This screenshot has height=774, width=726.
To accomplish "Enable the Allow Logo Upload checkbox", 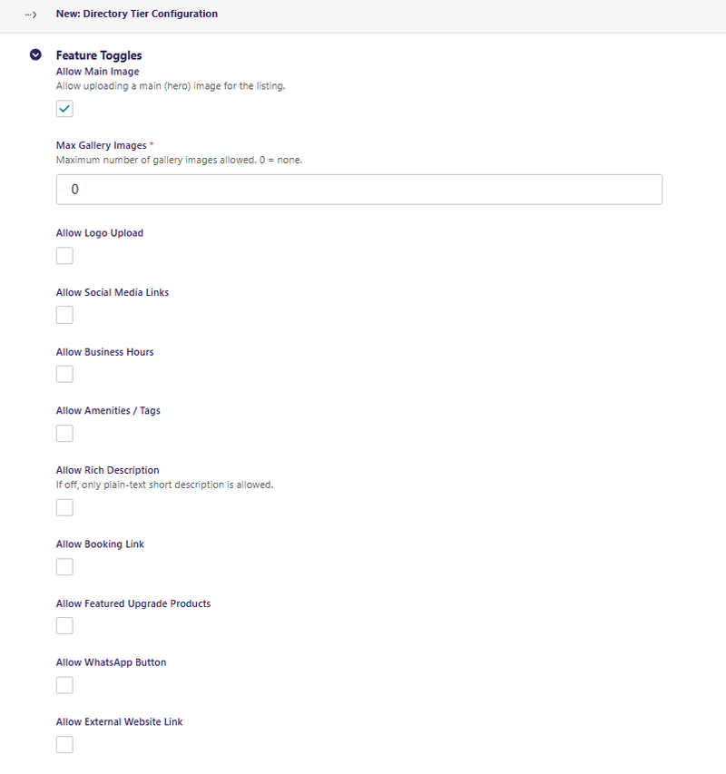I will tap(64, 256).
